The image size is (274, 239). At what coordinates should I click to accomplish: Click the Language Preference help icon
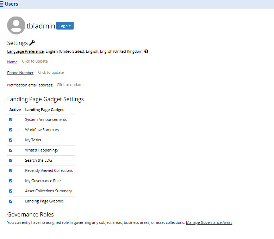point(146,51)
